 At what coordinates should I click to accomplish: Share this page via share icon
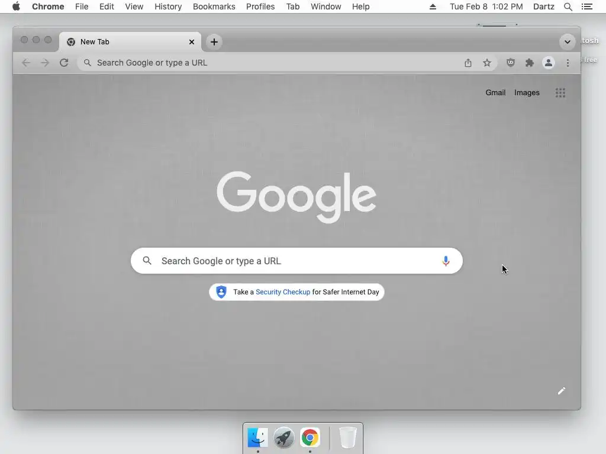tap(468, 63)
